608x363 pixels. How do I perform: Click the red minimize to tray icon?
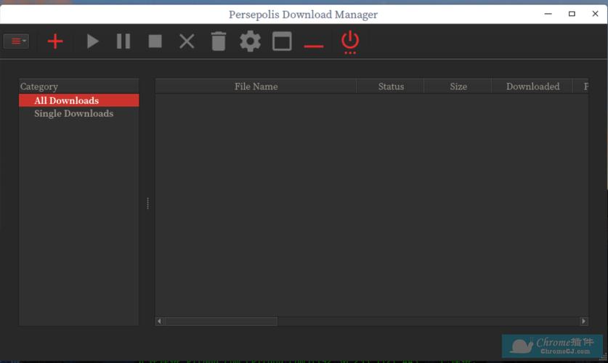[x=314, y=46]
